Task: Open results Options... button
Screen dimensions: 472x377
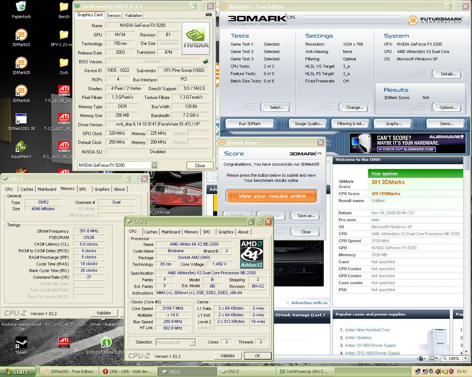Action: 448,108
